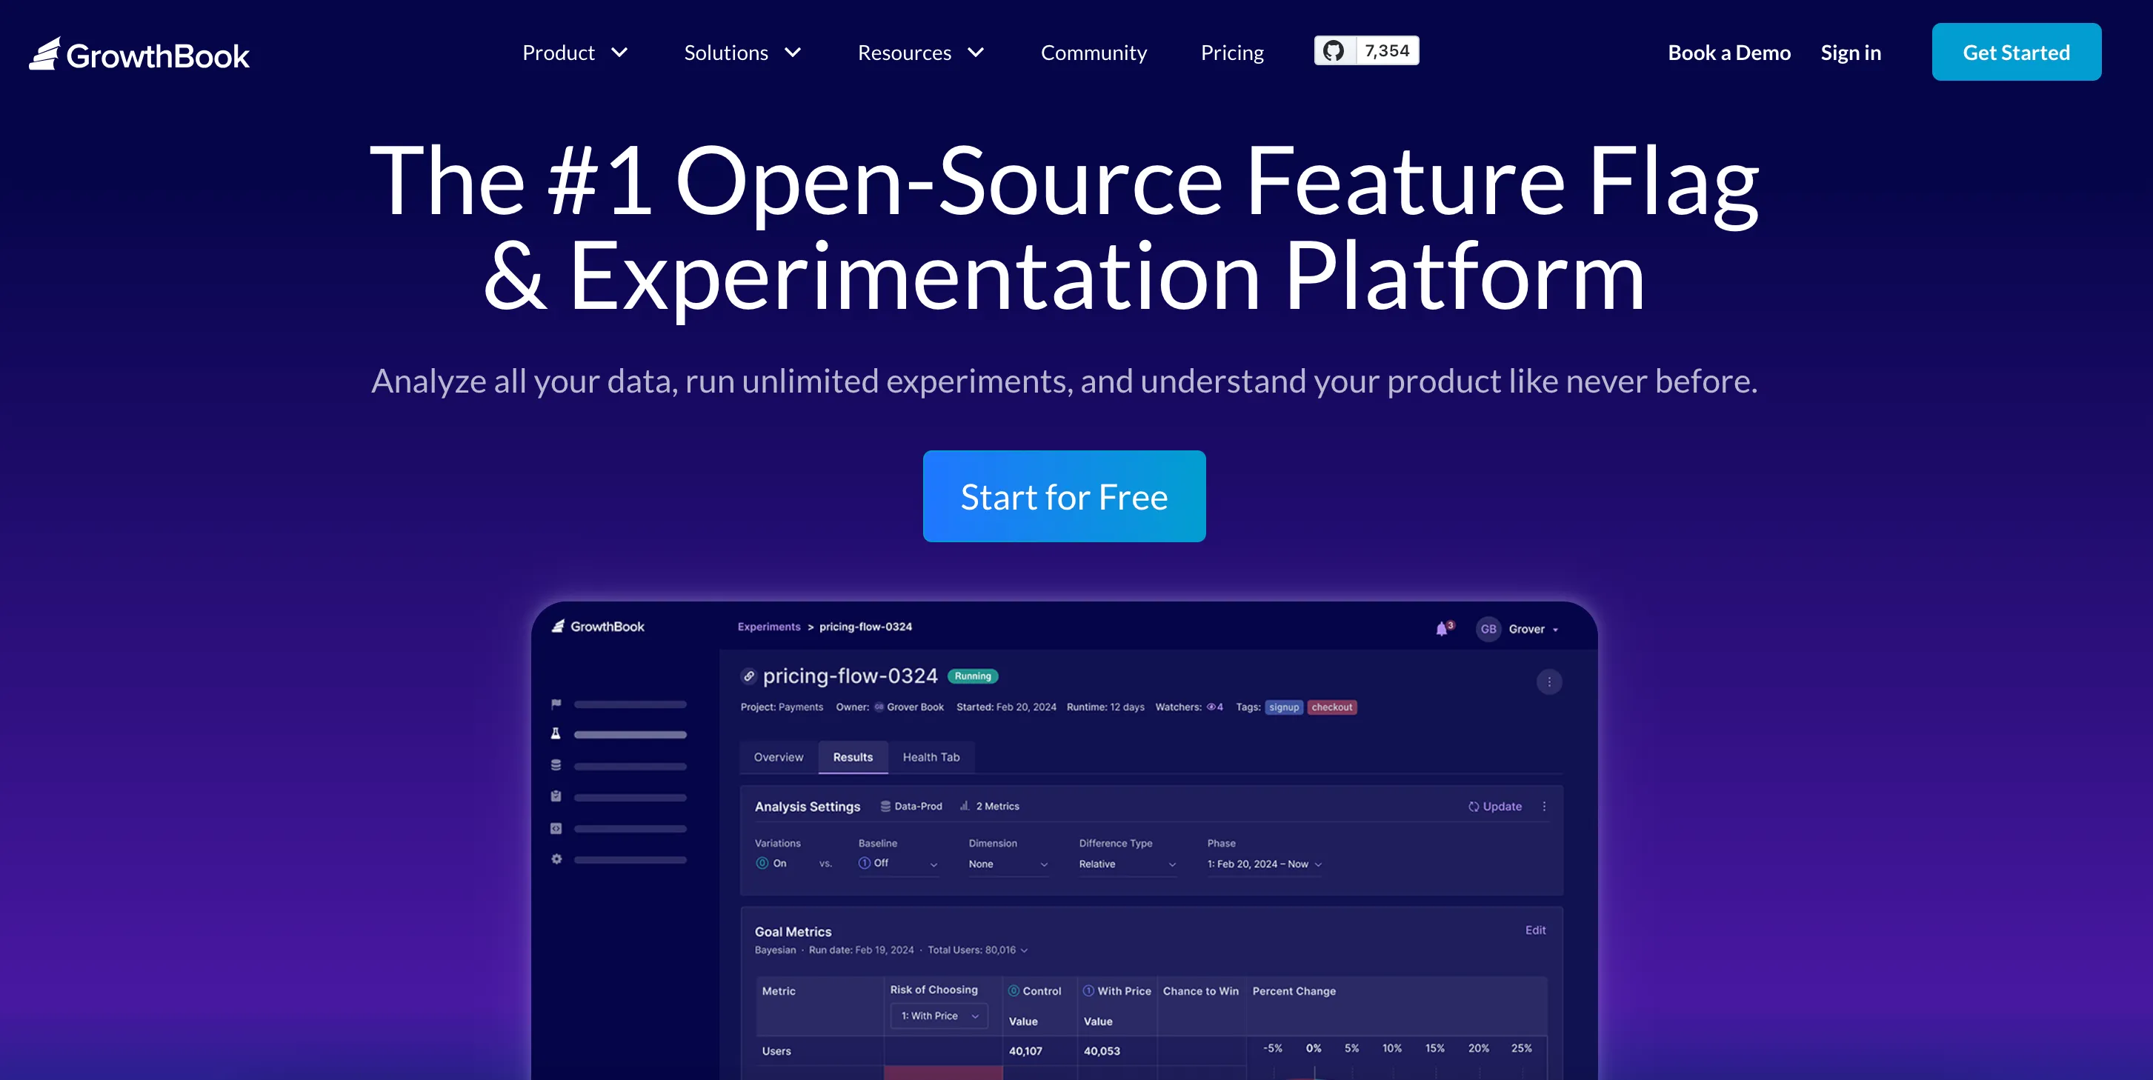The width and height of the screenshot is (2153, 1080).
Task: Open the Grover user dropdown
Action: pos(1534,630)
